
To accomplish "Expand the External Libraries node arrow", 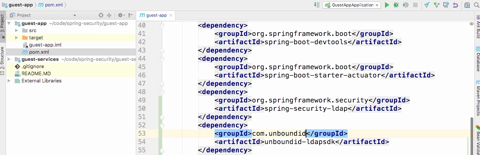I will pos(9,81).
